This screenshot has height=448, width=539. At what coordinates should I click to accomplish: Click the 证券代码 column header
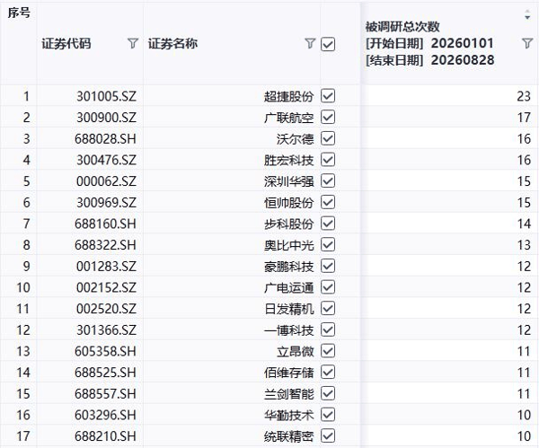(66, 44)
